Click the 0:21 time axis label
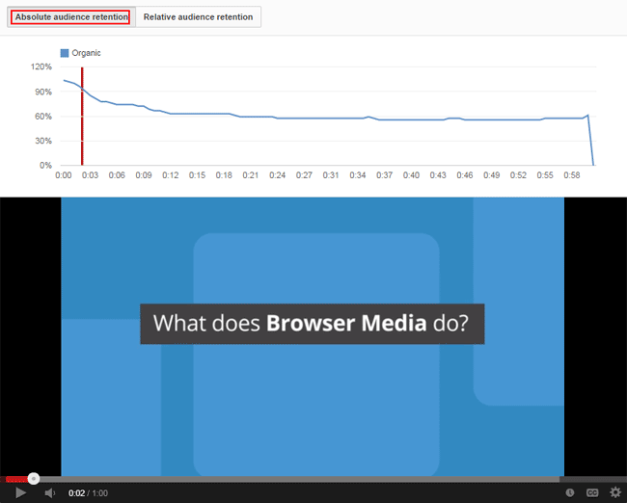The image size is (627, 503). click(x=251, y=175)
